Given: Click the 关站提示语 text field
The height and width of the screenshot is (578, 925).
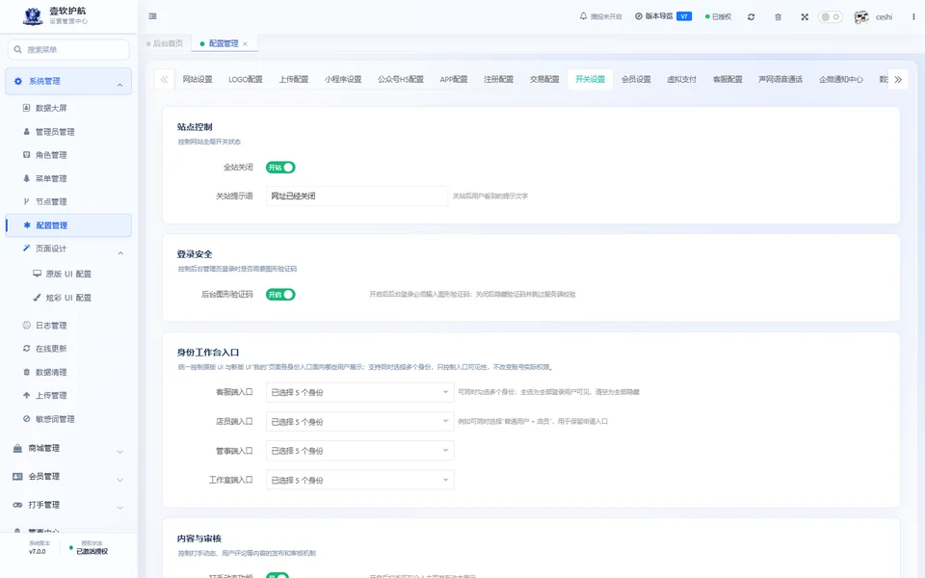Looking at the screenshot, I should click(357, 196).
